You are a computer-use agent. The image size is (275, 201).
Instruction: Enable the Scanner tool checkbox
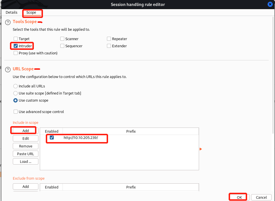coord(62,39)
